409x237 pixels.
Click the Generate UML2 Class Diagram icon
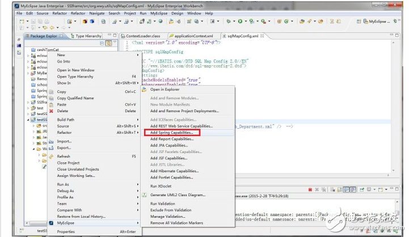[144, 194]
